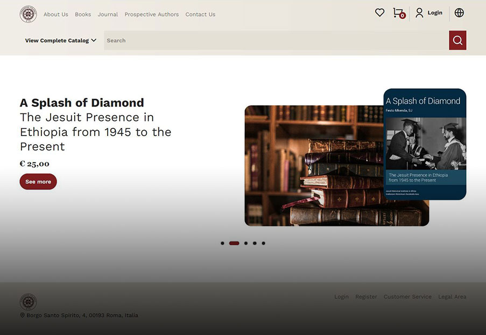The height and width of the screenshot is (335, 486).
Task: Click the user account icon
Action: point(419,13)
